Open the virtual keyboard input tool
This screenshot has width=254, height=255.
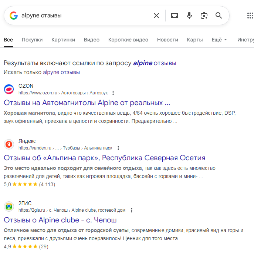click(174, 16)
